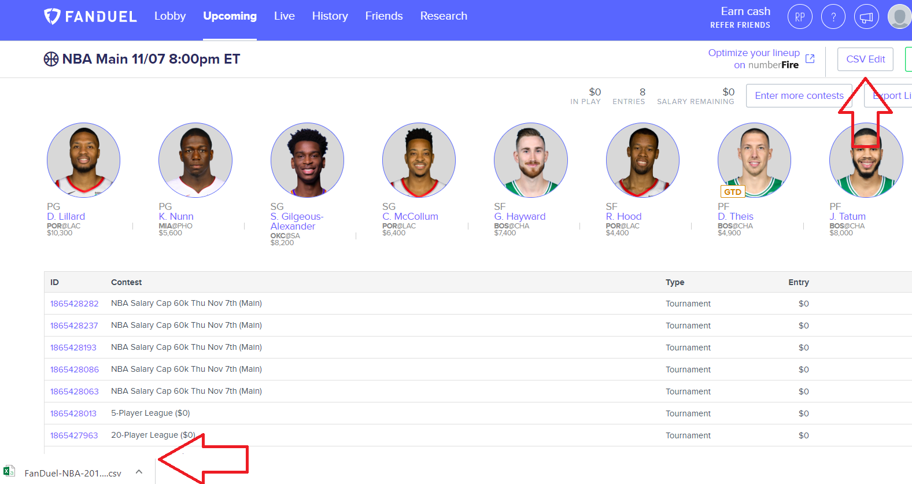Image resolution: width=912 pixels, height=484 pixels.
Task: Open the Research tab
Action: (x=444, y=16)
